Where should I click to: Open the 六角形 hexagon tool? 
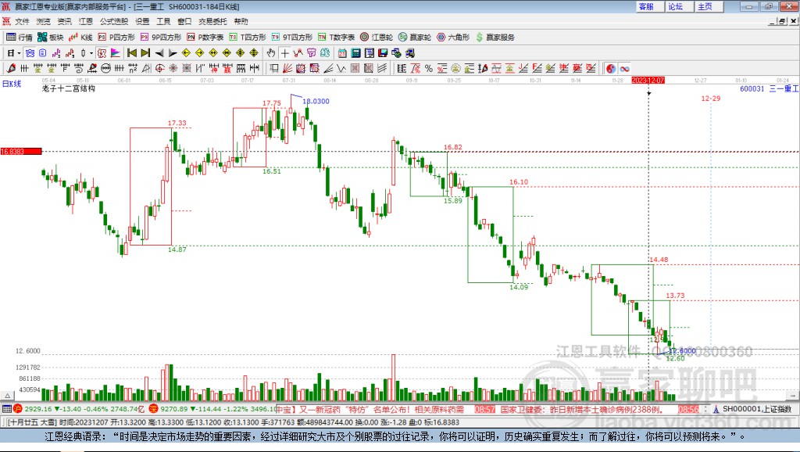click(453, 38)
